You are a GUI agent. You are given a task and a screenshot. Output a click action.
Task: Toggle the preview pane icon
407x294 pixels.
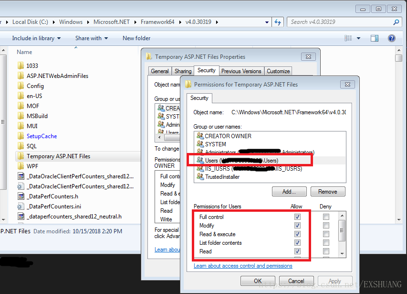point(375,38)
